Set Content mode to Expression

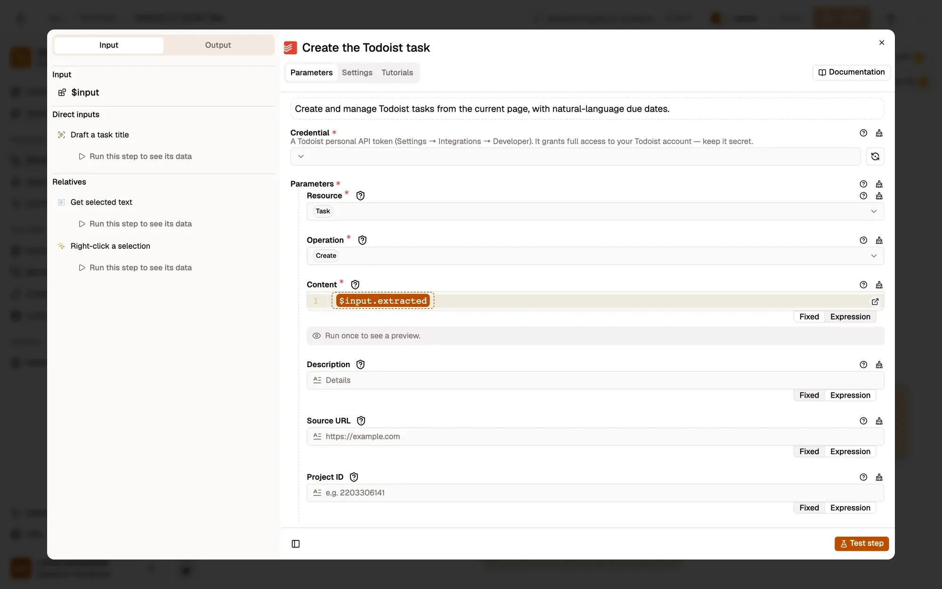click(850, 317)
